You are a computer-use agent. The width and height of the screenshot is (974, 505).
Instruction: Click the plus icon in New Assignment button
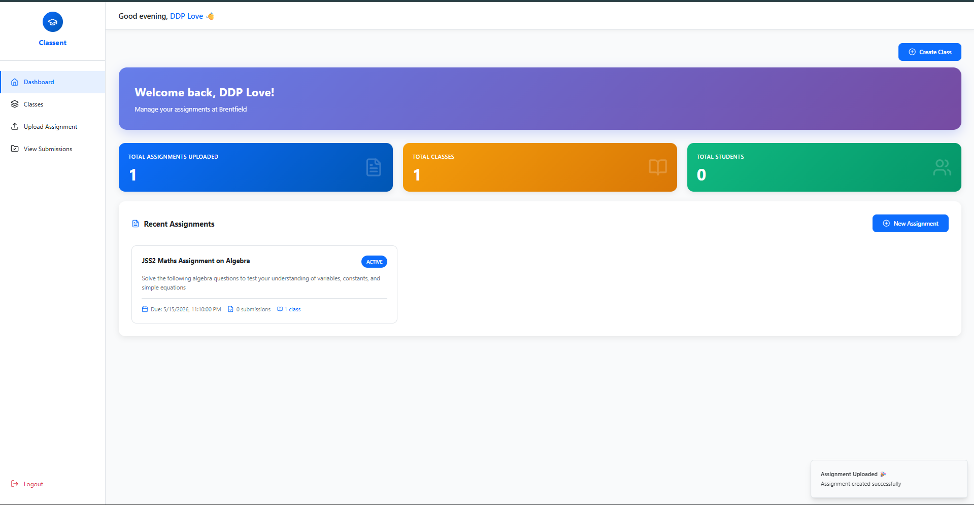[x=886, y=224]
